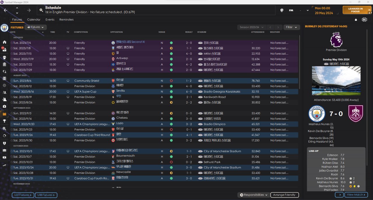The image size is (373, 200).
Task: Open the Home screen from sidebar
Action: [4, 42]
